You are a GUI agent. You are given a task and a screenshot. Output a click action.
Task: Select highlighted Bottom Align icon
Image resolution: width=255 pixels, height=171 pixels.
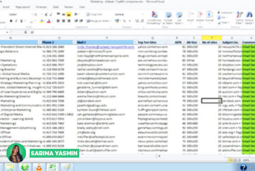pos(69,14)
